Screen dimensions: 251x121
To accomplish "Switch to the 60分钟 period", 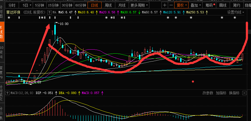I will click(x=81, y=5).
